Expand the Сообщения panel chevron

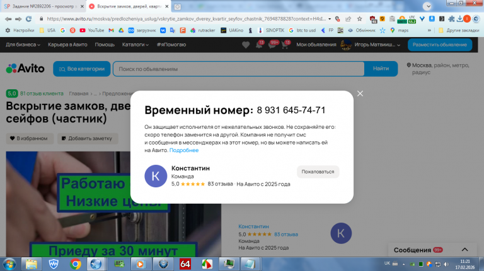click(x=464, y=250)
